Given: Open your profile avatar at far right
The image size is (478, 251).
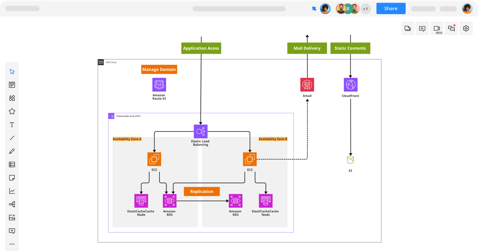Looking at the screenshot, I should pos(467,9).
